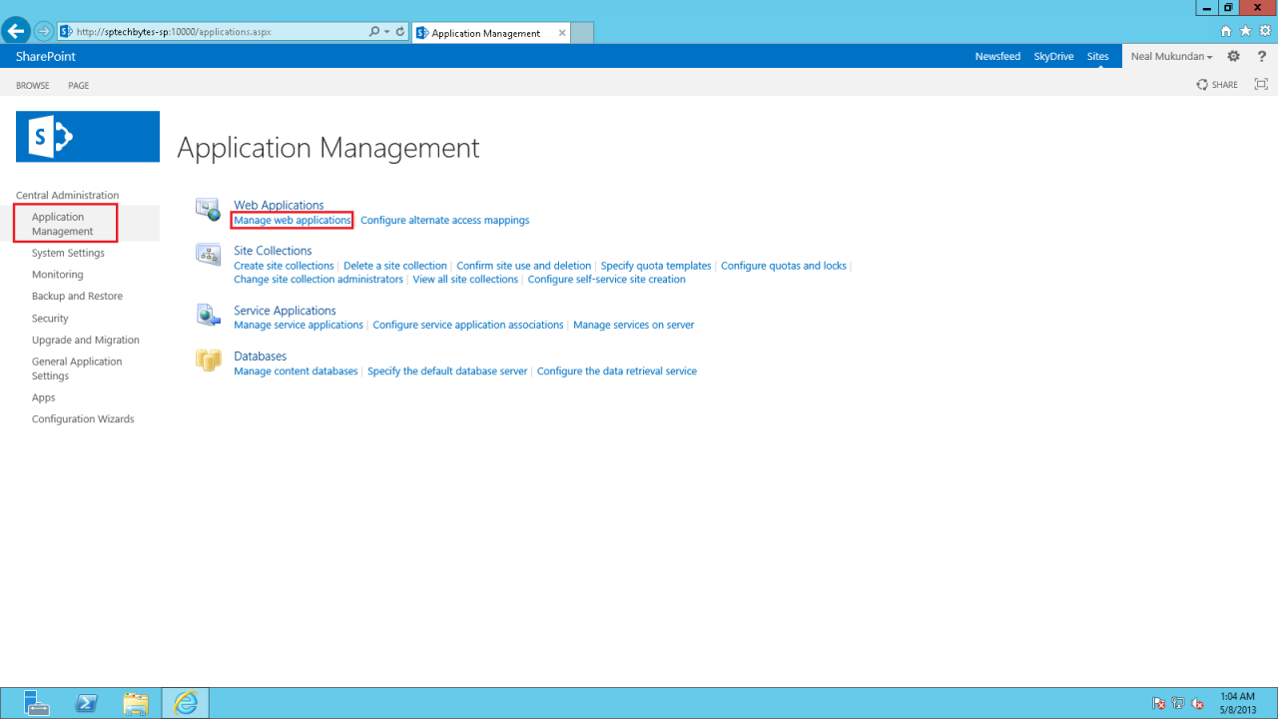
Task: Open Internet Explorer from the taskbar
Action: click(186, 703)
